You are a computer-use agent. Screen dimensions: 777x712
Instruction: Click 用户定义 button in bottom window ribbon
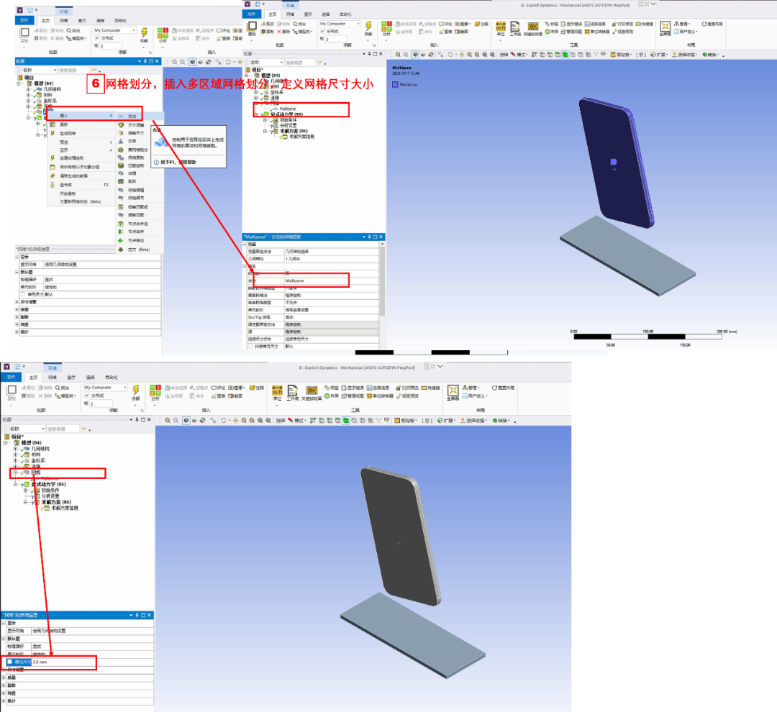pos(475,396)
